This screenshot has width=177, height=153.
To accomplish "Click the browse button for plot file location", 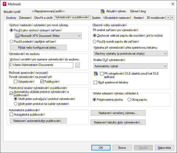I will pos(77,65).
